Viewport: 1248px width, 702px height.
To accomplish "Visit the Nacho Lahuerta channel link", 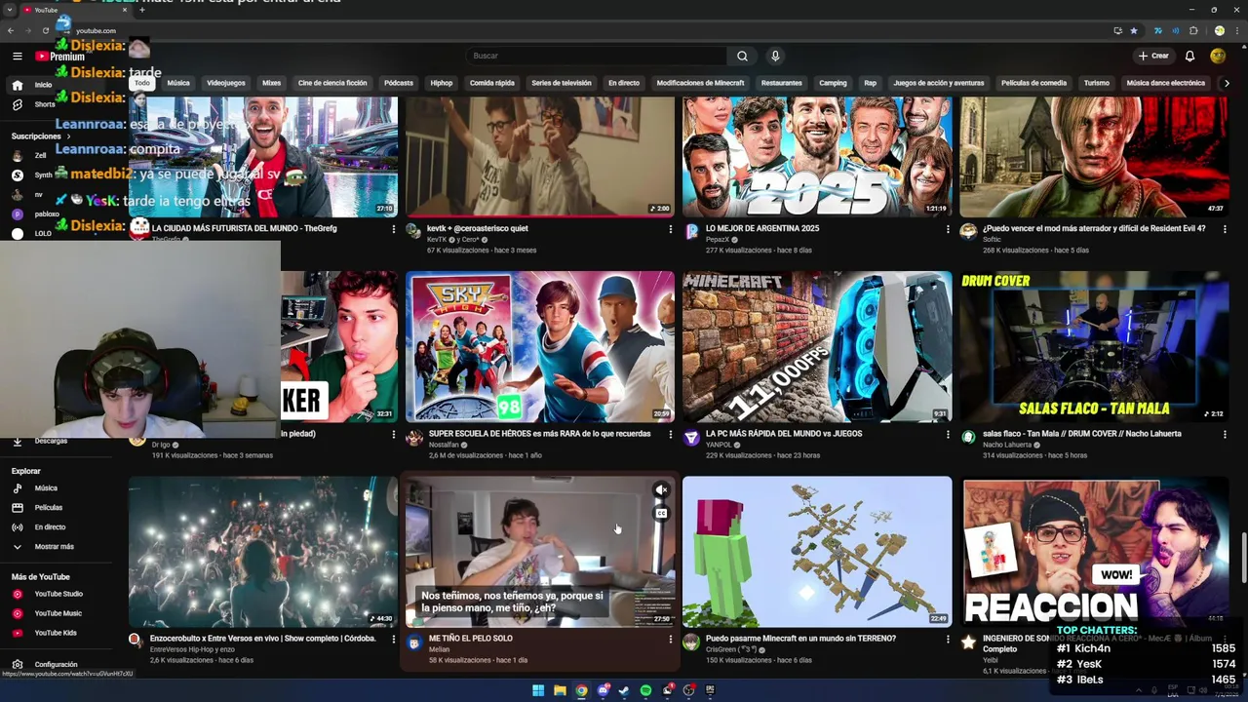I will 1007,445.
